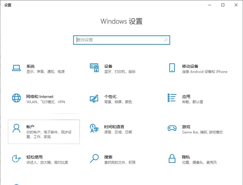Click the text 连接 Android 设备和 iPhone
The width and height of the screenshot is (243, 185).
click(x=205, y=71)
